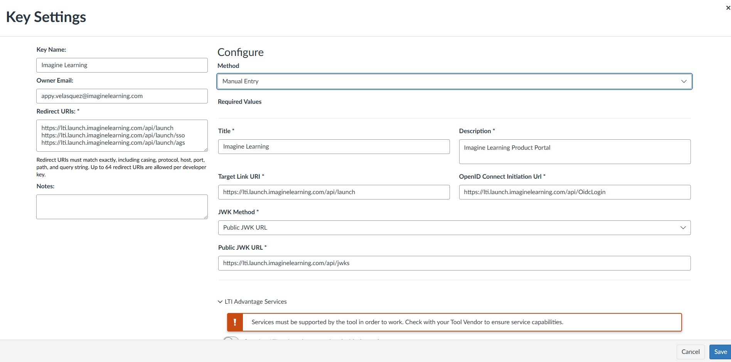Click the Redirect URIs resize handle
The height and width of the screenshot is (362, 731).
205,149
